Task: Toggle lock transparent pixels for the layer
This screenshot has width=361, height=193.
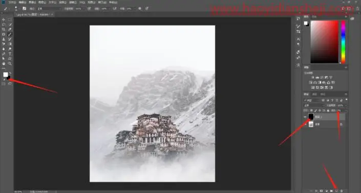Action: [311, 111]
